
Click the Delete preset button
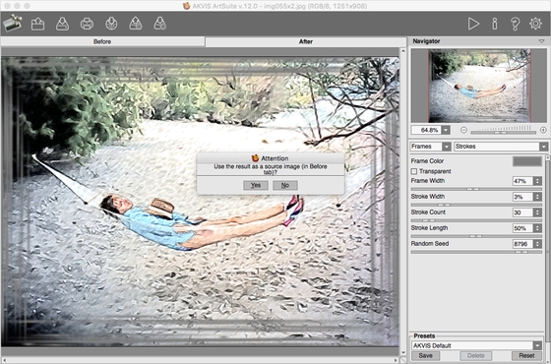476,355
